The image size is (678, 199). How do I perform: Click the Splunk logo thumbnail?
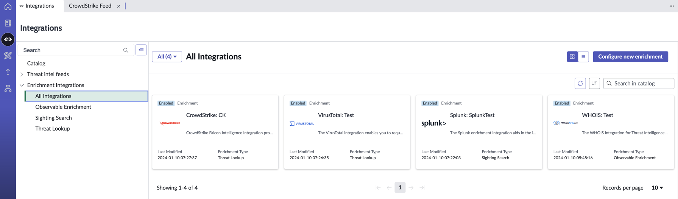point(434,123)
